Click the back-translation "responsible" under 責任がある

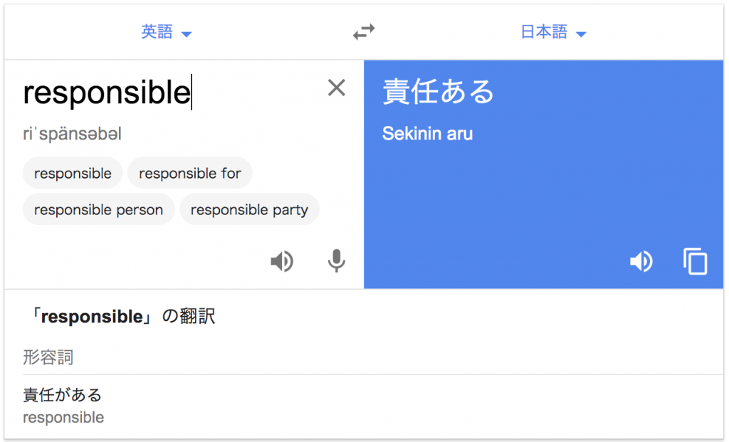point(63,417)
